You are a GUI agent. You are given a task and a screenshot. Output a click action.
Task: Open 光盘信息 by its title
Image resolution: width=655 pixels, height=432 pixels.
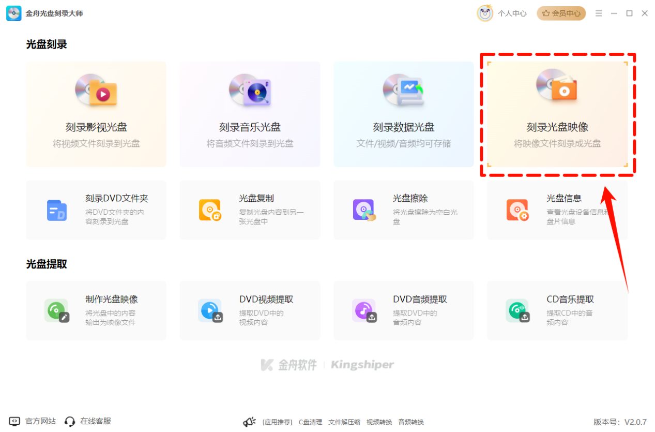[564, 198]
